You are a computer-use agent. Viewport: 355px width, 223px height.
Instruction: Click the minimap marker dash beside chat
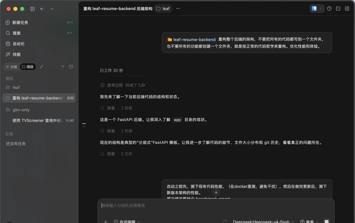pyautogui.click(x=84, y=125)
